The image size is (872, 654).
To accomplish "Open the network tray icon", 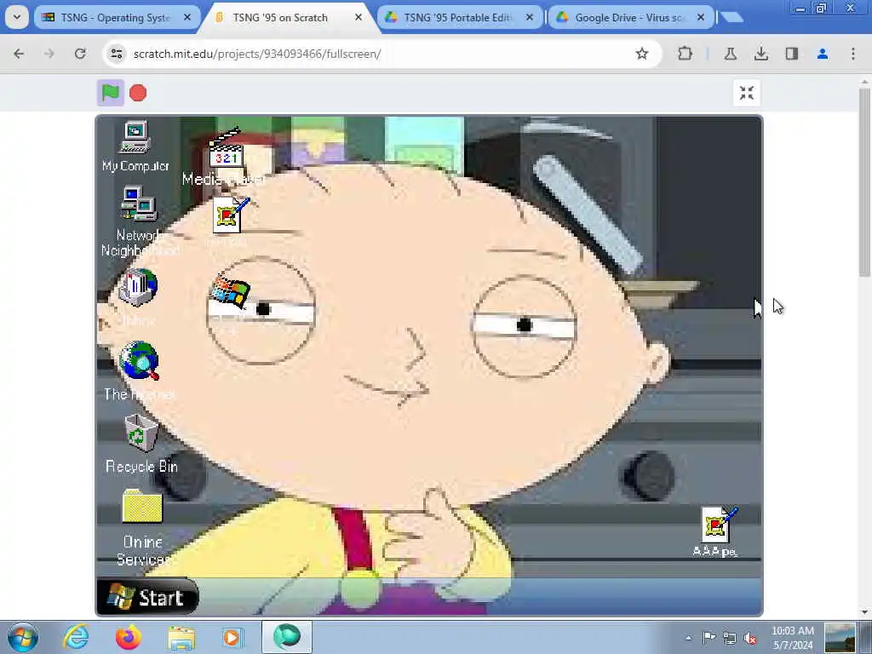I will point(730,638).
